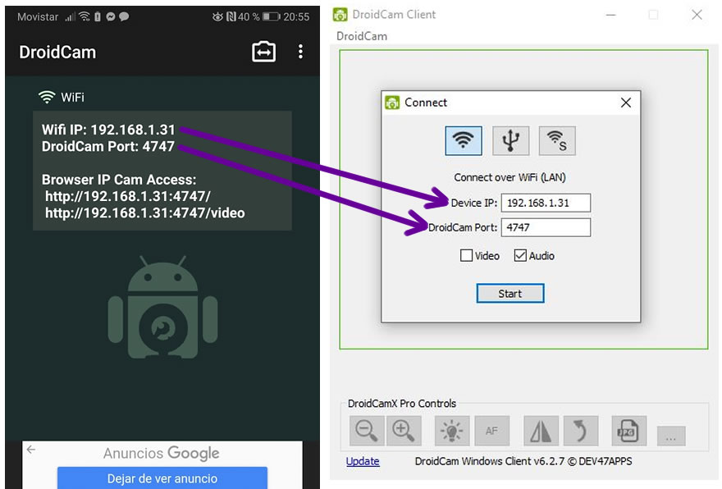Tap the DroidCam app title on phone

(x=57, y=52)
